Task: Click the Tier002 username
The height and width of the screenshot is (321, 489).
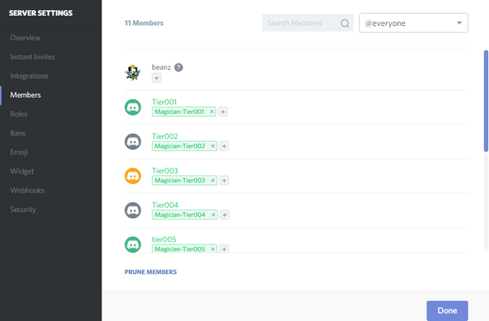Action: coord(165,136)
